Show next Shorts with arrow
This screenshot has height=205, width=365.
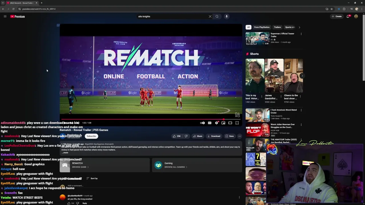pyautogui.click(x=302, y=76)
